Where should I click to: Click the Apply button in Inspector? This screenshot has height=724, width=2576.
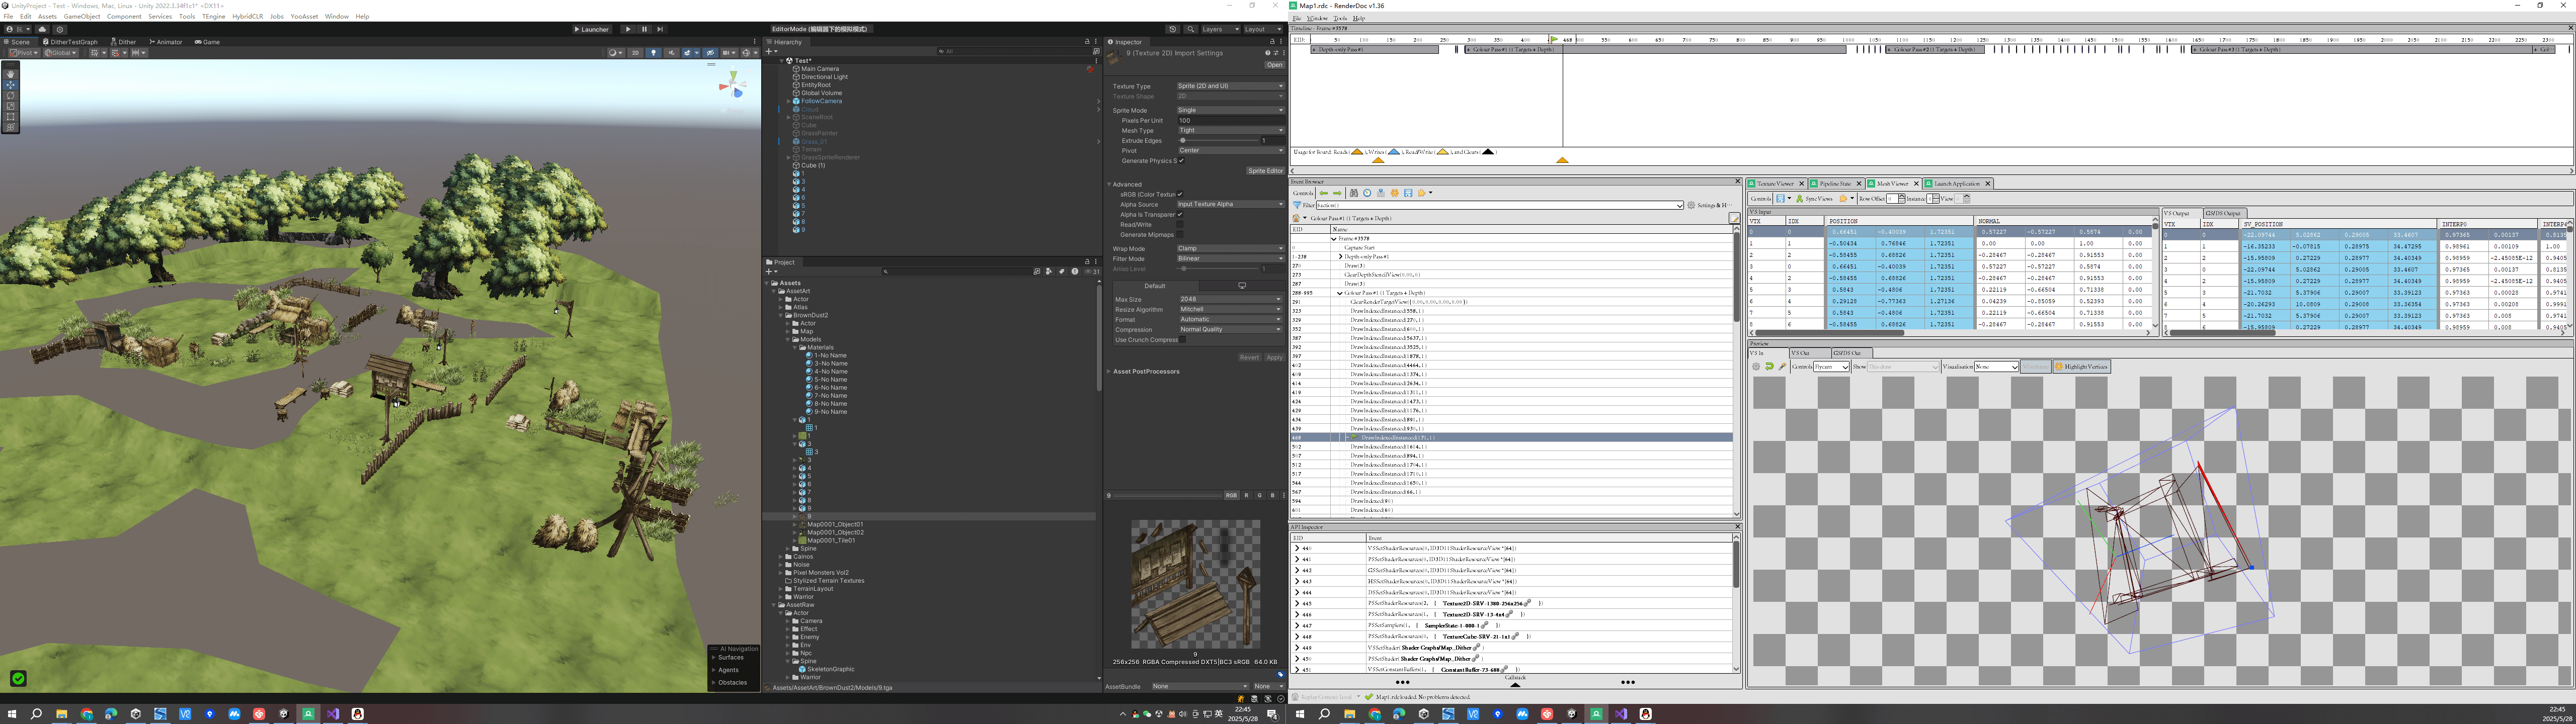tap(1274, 357)
